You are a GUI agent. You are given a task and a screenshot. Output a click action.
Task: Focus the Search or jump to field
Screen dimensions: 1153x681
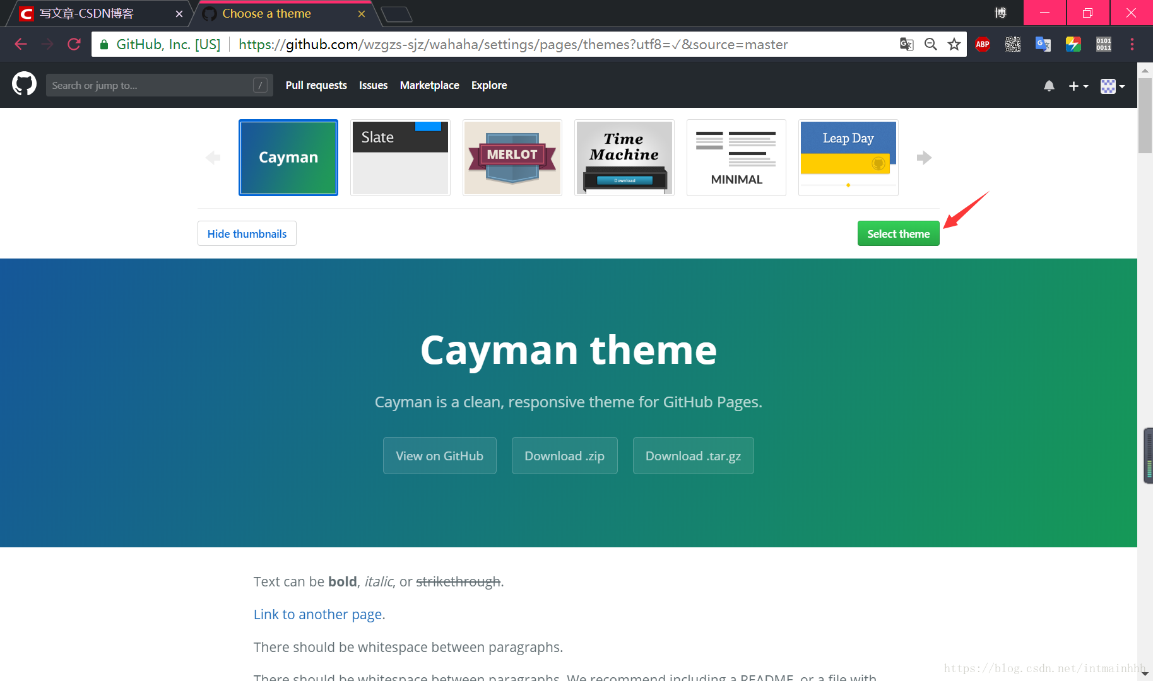pyautogui.click(x=159, y=85)
